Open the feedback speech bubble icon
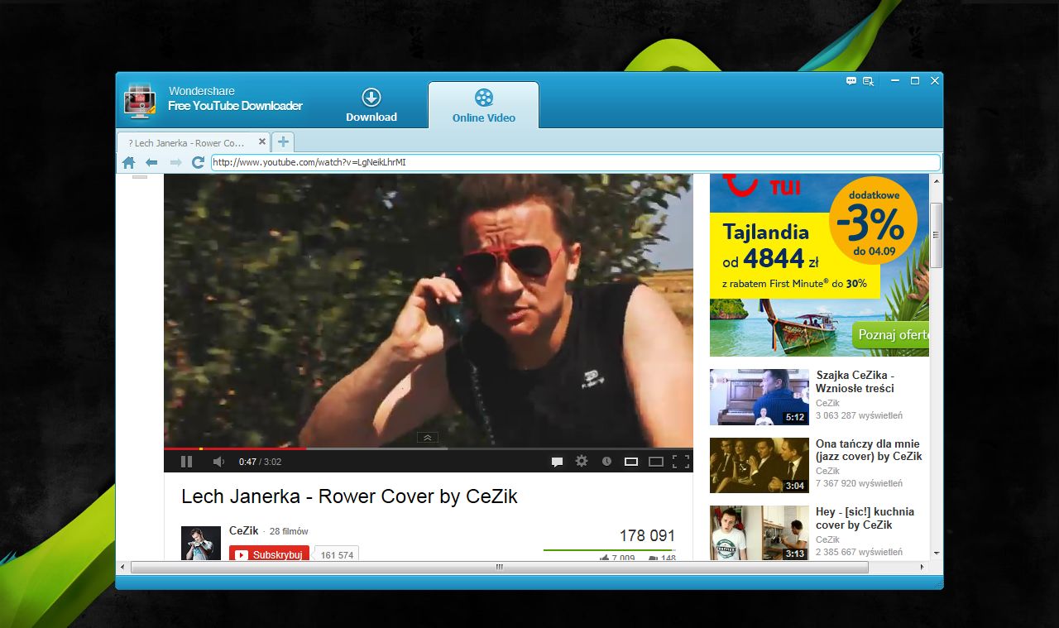Viewport: 1059px width, 628px height. pyautogui.click(x=851, y=81)
